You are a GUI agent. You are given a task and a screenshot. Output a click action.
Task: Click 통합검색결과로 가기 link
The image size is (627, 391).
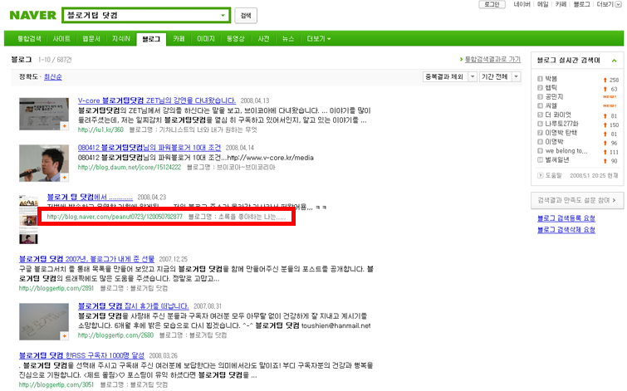(492, 60)
